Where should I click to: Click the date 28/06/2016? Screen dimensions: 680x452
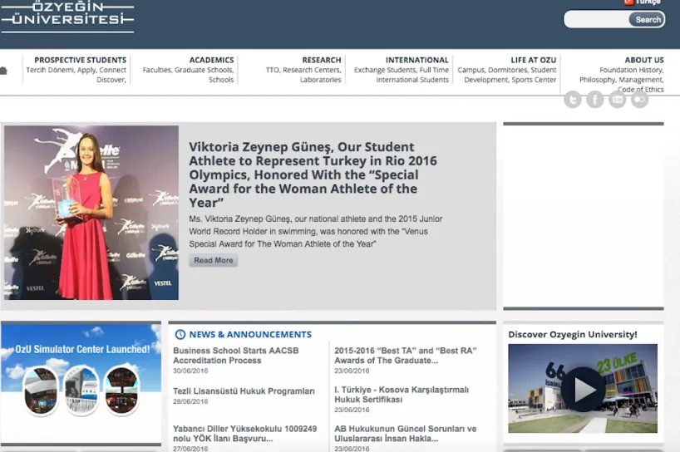pyautogui.click(x=190, y=401)
